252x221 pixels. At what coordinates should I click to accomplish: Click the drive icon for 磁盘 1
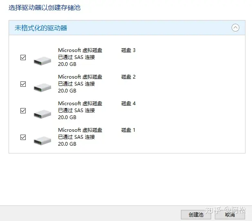pyautogui.click(x=42, y=140)
